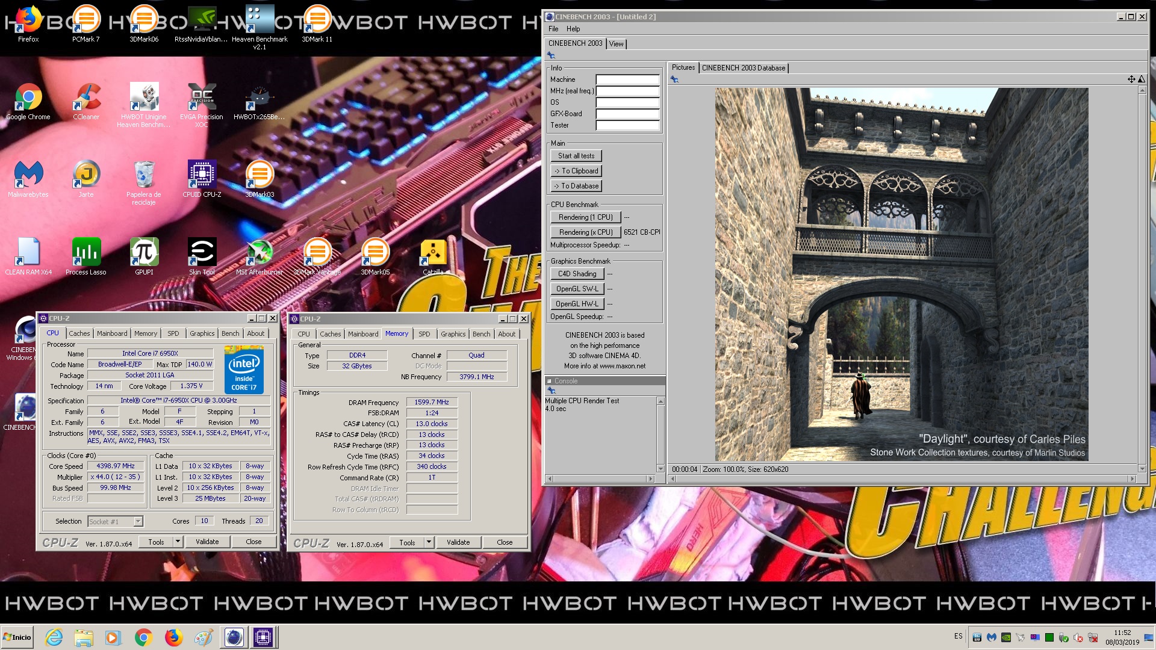Expand Tools dropdown arrow in CPU-Z Memory window
Viewport: 1156px width, 650px height.
pyautogui.click(x=429, y=542)
